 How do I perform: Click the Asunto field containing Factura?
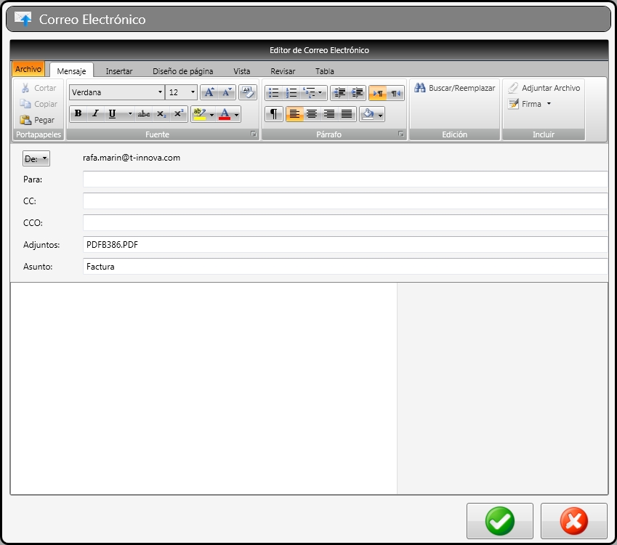(x=345, y=267)
